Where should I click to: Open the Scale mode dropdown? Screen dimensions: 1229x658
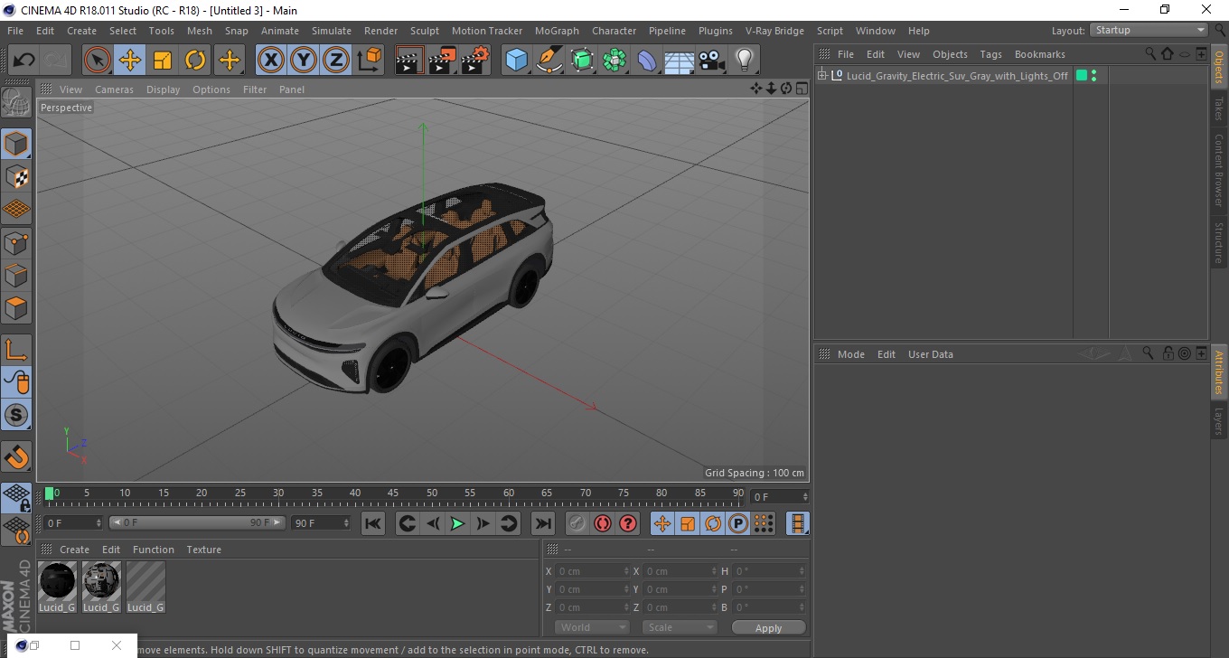[x=679, y=627]
